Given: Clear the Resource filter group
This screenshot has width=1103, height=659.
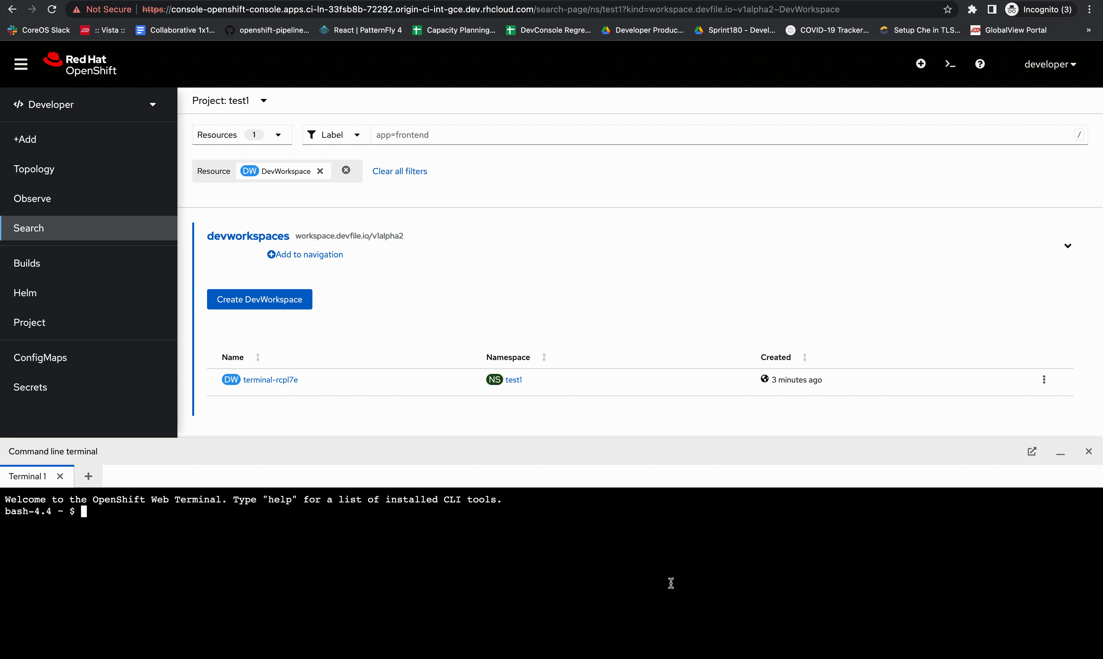Looking at the screenshot, I should [346, 170].
